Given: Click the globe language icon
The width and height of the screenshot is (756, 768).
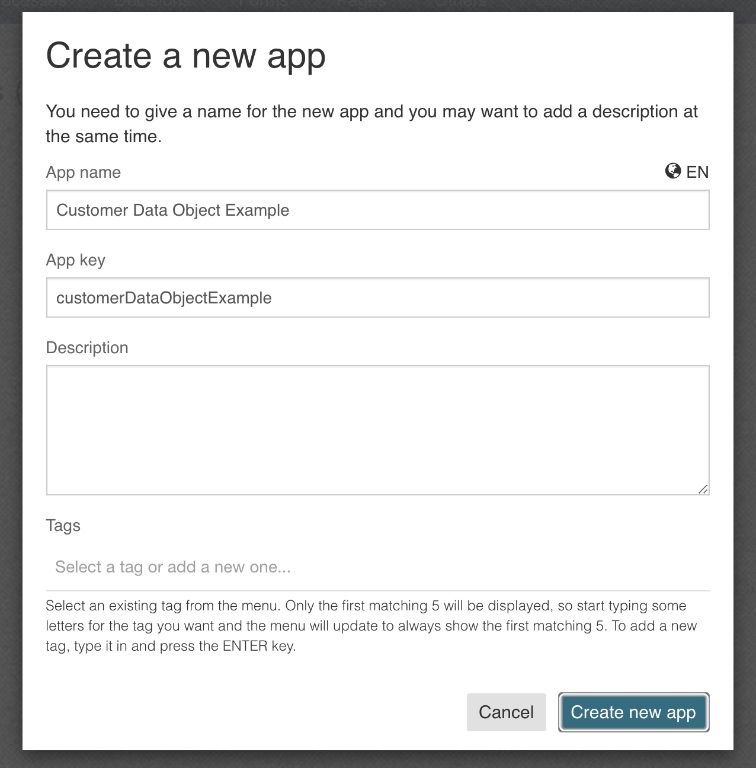Looking at the screenshot, I should coord(672,171).
